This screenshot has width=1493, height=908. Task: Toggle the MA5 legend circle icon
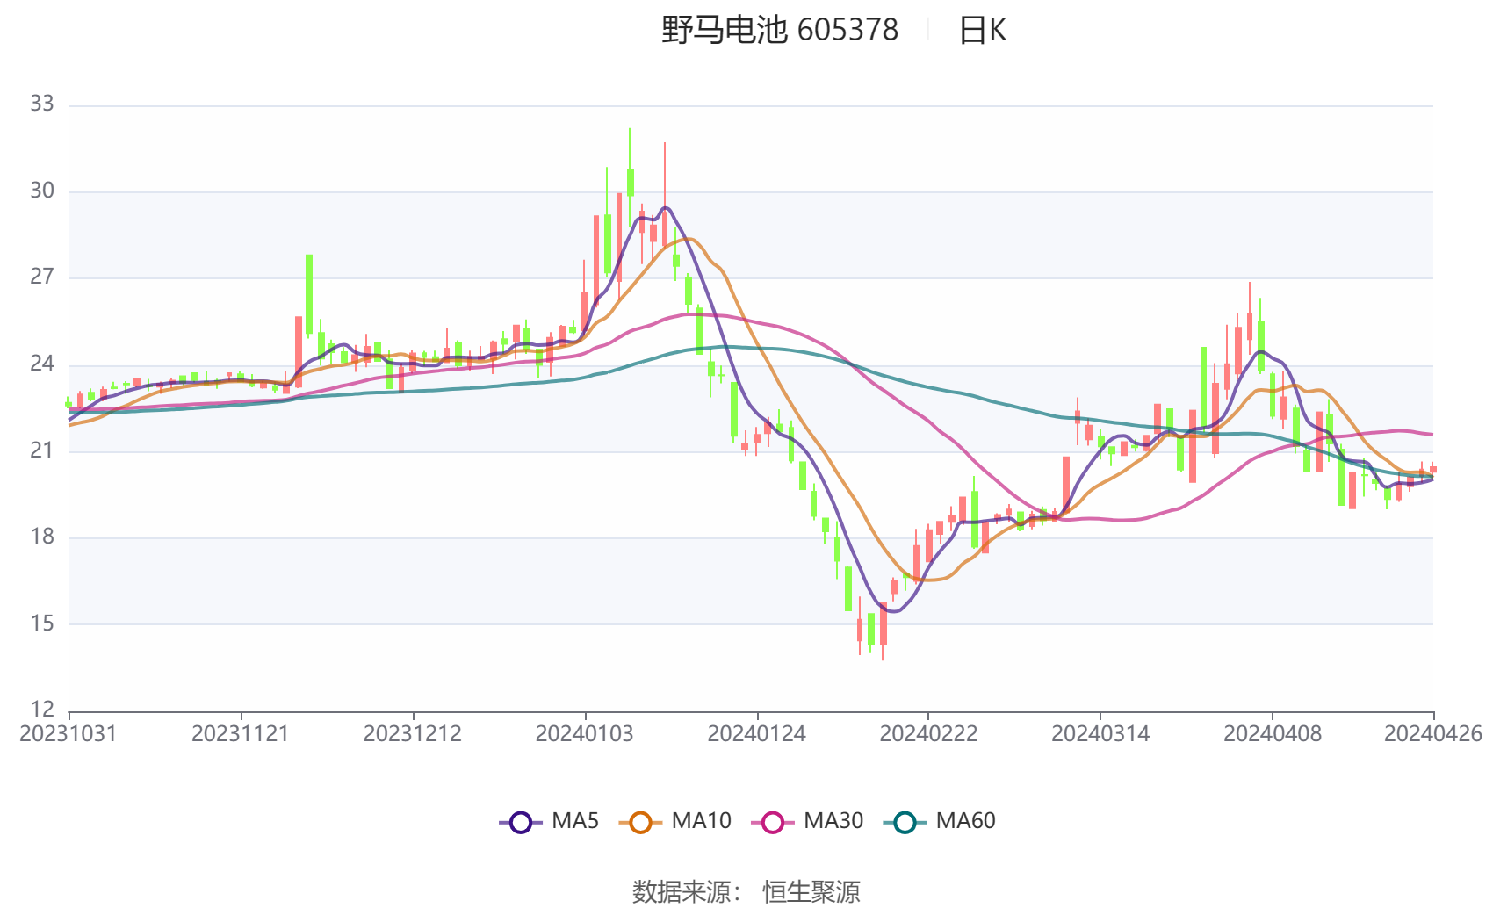coord(521,823)
